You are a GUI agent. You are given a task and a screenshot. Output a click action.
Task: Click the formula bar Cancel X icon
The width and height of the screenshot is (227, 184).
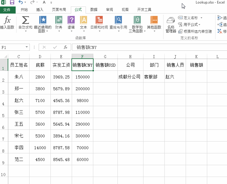click(x=44, y=47)
